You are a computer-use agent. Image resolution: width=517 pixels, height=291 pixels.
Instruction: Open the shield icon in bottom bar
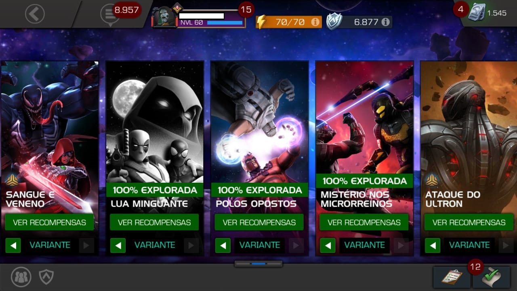tap(46, 277)
